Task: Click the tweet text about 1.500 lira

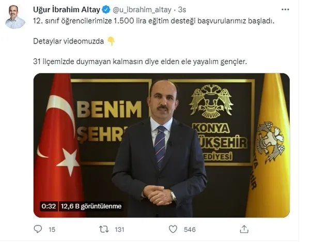Action: coord(154,21)
